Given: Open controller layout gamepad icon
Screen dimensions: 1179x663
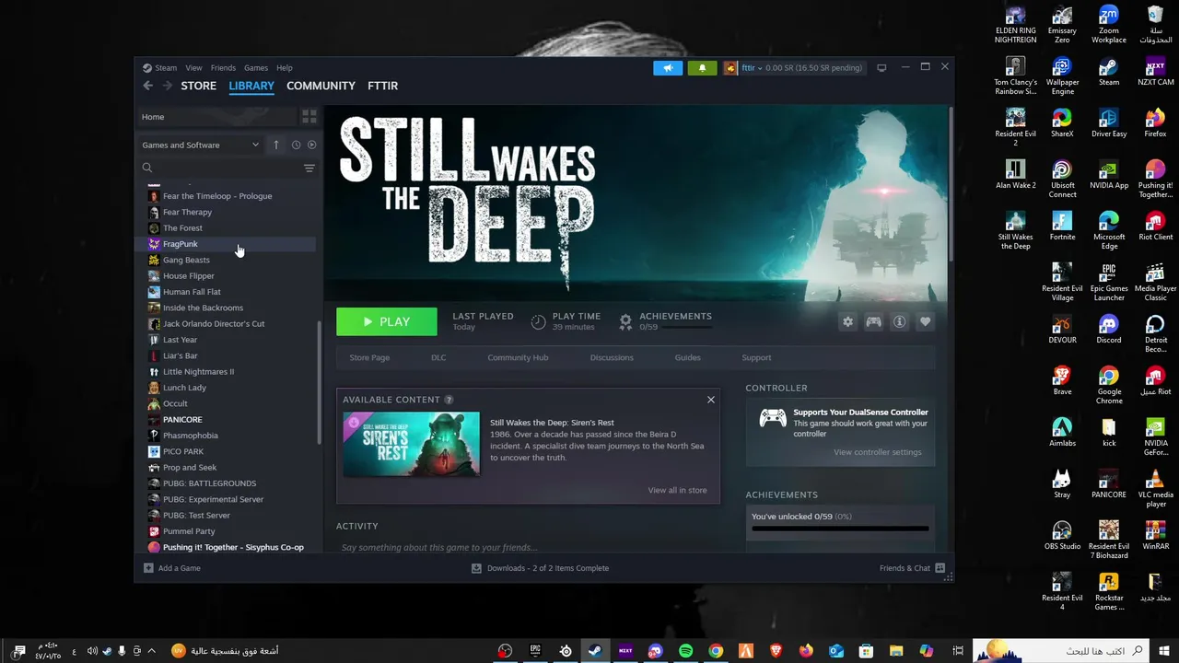Looking at the screenshot, I should [873, 321].
